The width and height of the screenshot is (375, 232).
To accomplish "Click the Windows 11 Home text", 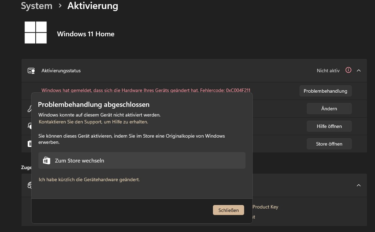I will coord(86,34).
